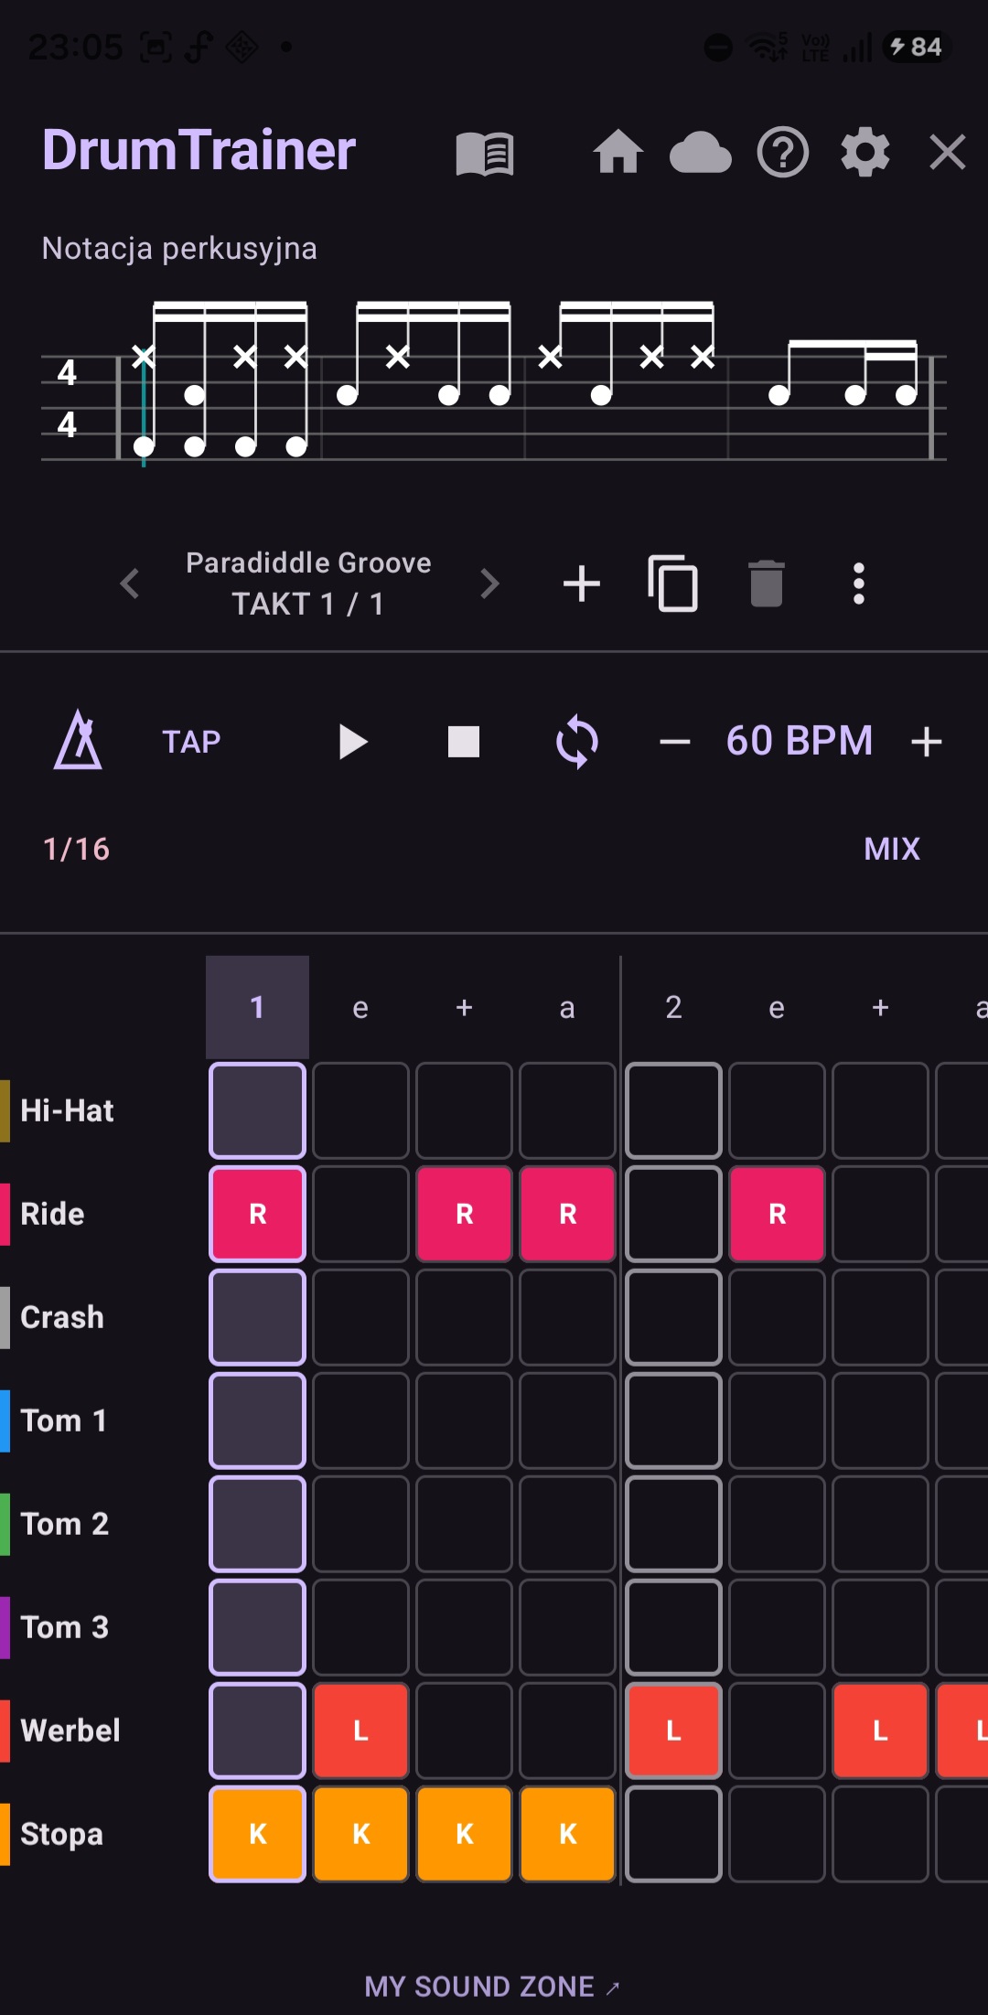This screenshot has width=988, height=2015.
Task: Toggle Ride R cell on '+' of beat 1
Action: point(465,1214)
